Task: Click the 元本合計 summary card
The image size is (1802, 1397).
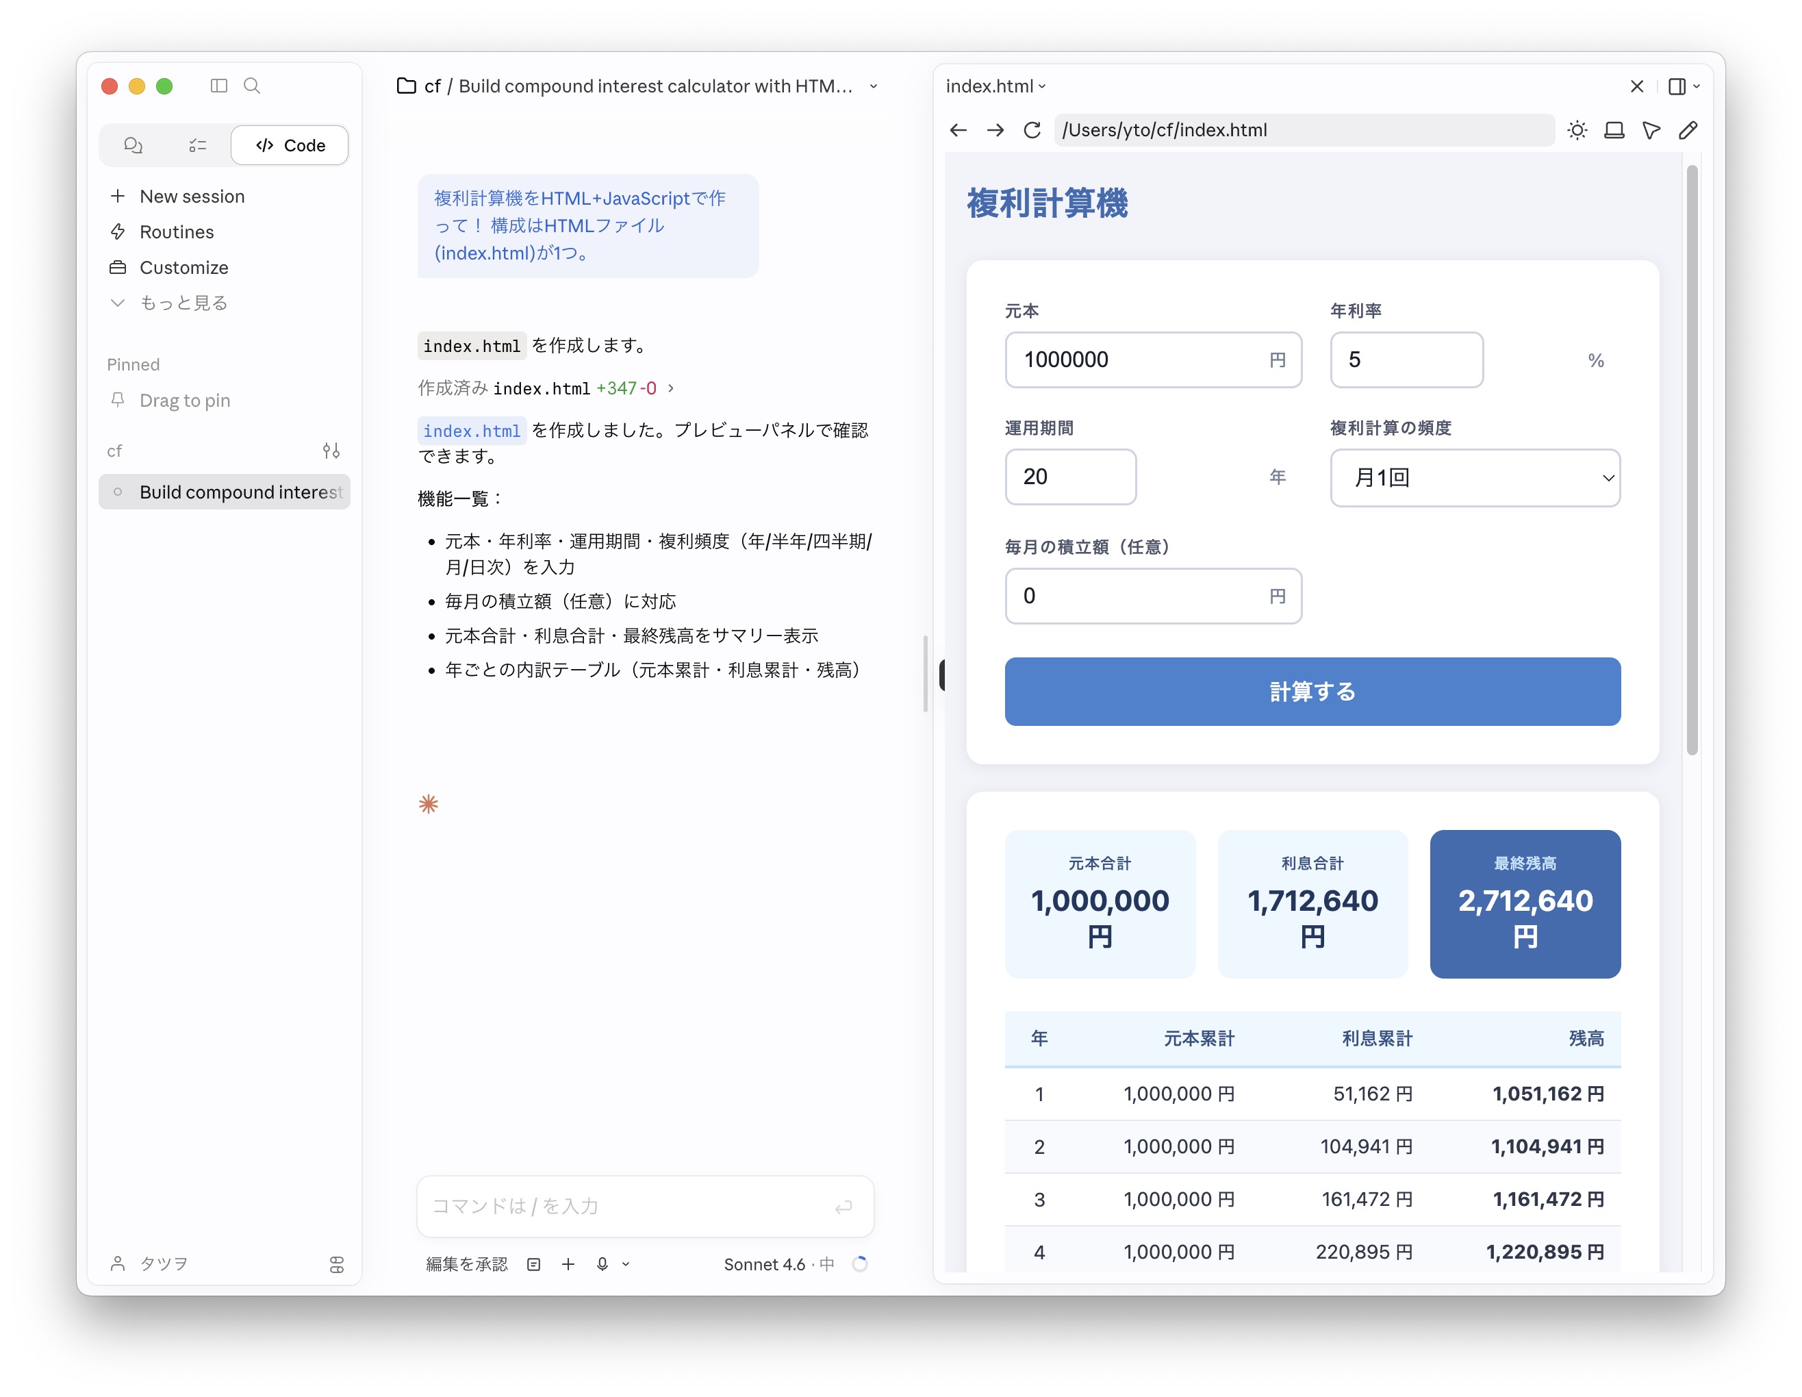Action: (1100, 905)
